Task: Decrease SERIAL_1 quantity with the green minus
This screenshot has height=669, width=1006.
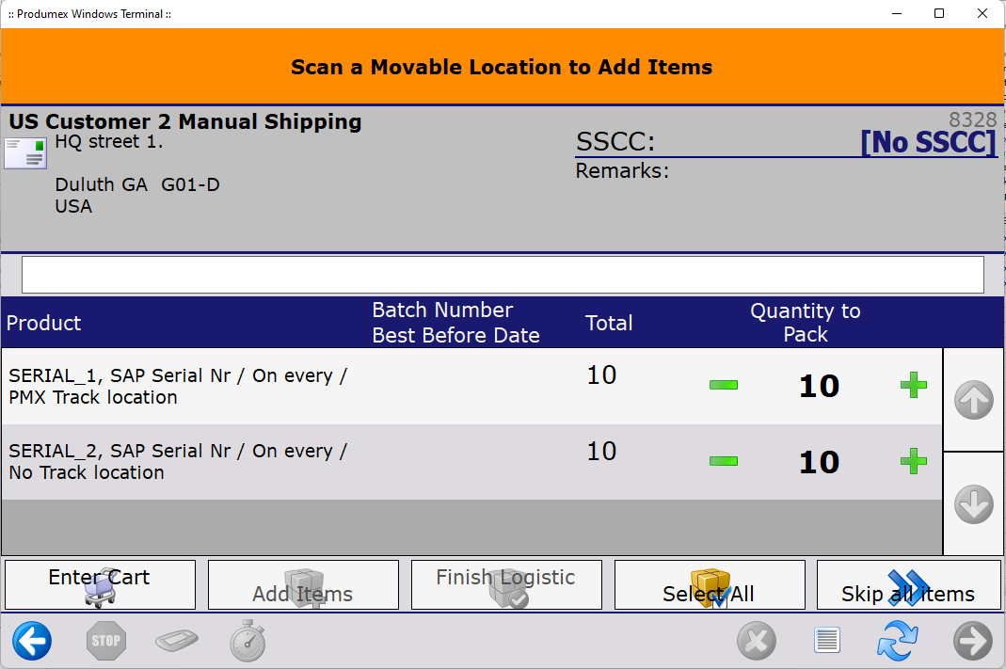Action: pyautogui.click(x=723, y=384)
